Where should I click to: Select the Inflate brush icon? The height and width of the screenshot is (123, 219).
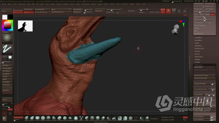[x=87, y=118]
